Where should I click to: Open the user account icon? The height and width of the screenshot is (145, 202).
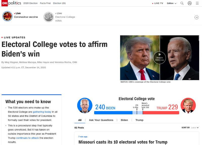tap(190, 3)
